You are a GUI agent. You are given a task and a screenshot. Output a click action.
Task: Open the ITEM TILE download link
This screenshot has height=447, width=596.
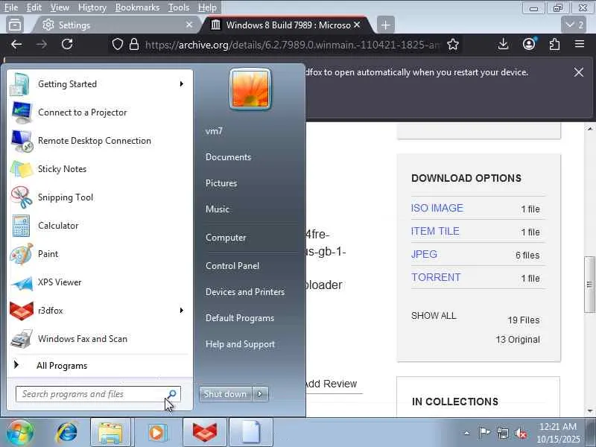click(x=435, y=231)
